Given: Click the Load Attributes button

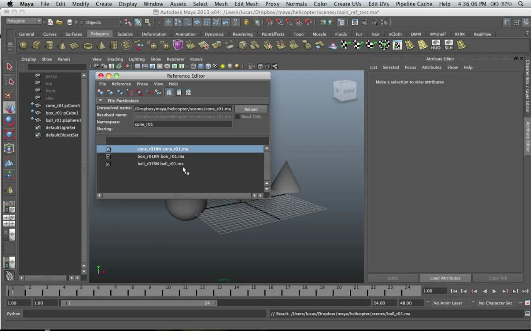Looking at the screenshot, I should tap(445, 278).
